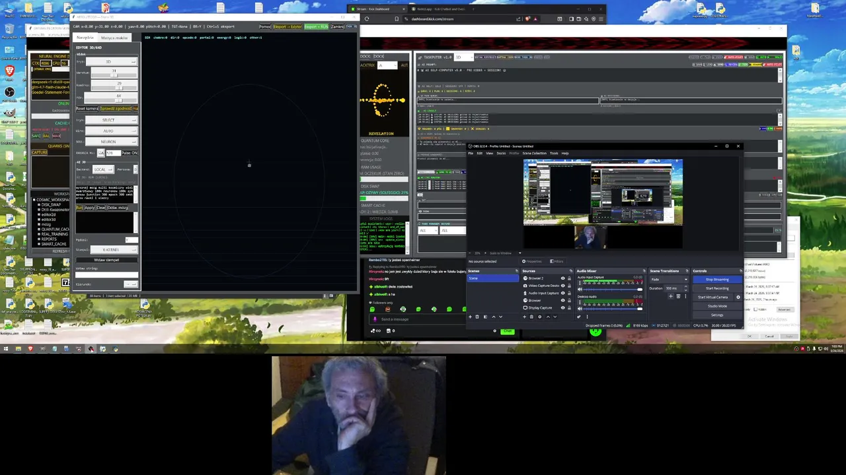Open Stempel X-KERNEL dropdown
This screenshot has height=475, width=846.
point(114,249)
